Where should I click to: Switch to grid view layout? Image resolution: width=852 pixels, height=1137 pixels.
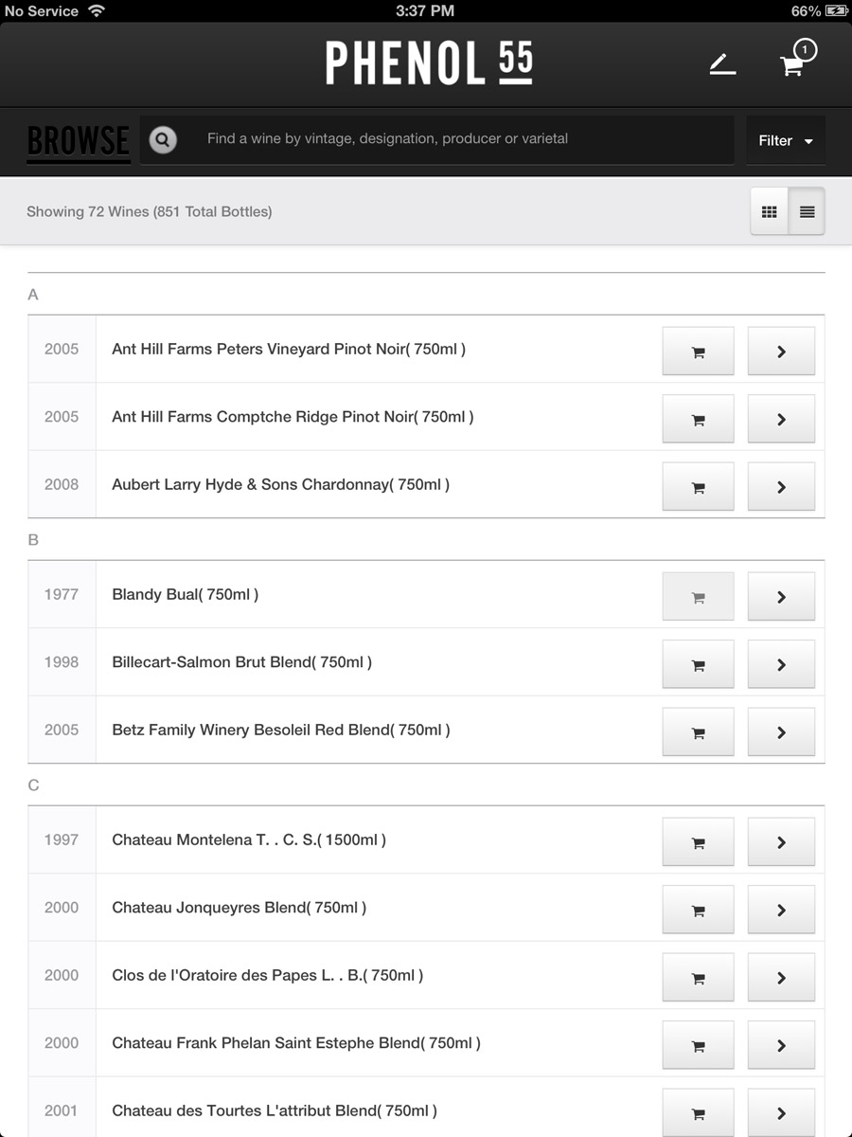769,211
